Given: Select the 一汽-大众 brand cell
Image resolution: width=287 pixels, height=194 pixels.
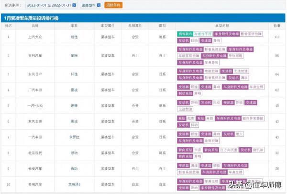Looking at the screenshot, I should pyautogui.click(x=35, y=105).
